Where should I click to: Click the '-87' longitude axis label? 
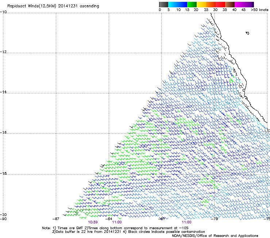(x=56, y=219)
